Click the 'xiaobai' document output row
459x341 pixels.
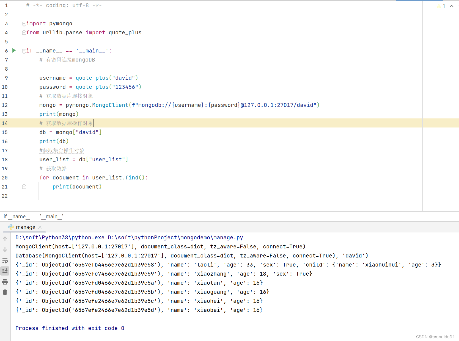pos(139,310)
